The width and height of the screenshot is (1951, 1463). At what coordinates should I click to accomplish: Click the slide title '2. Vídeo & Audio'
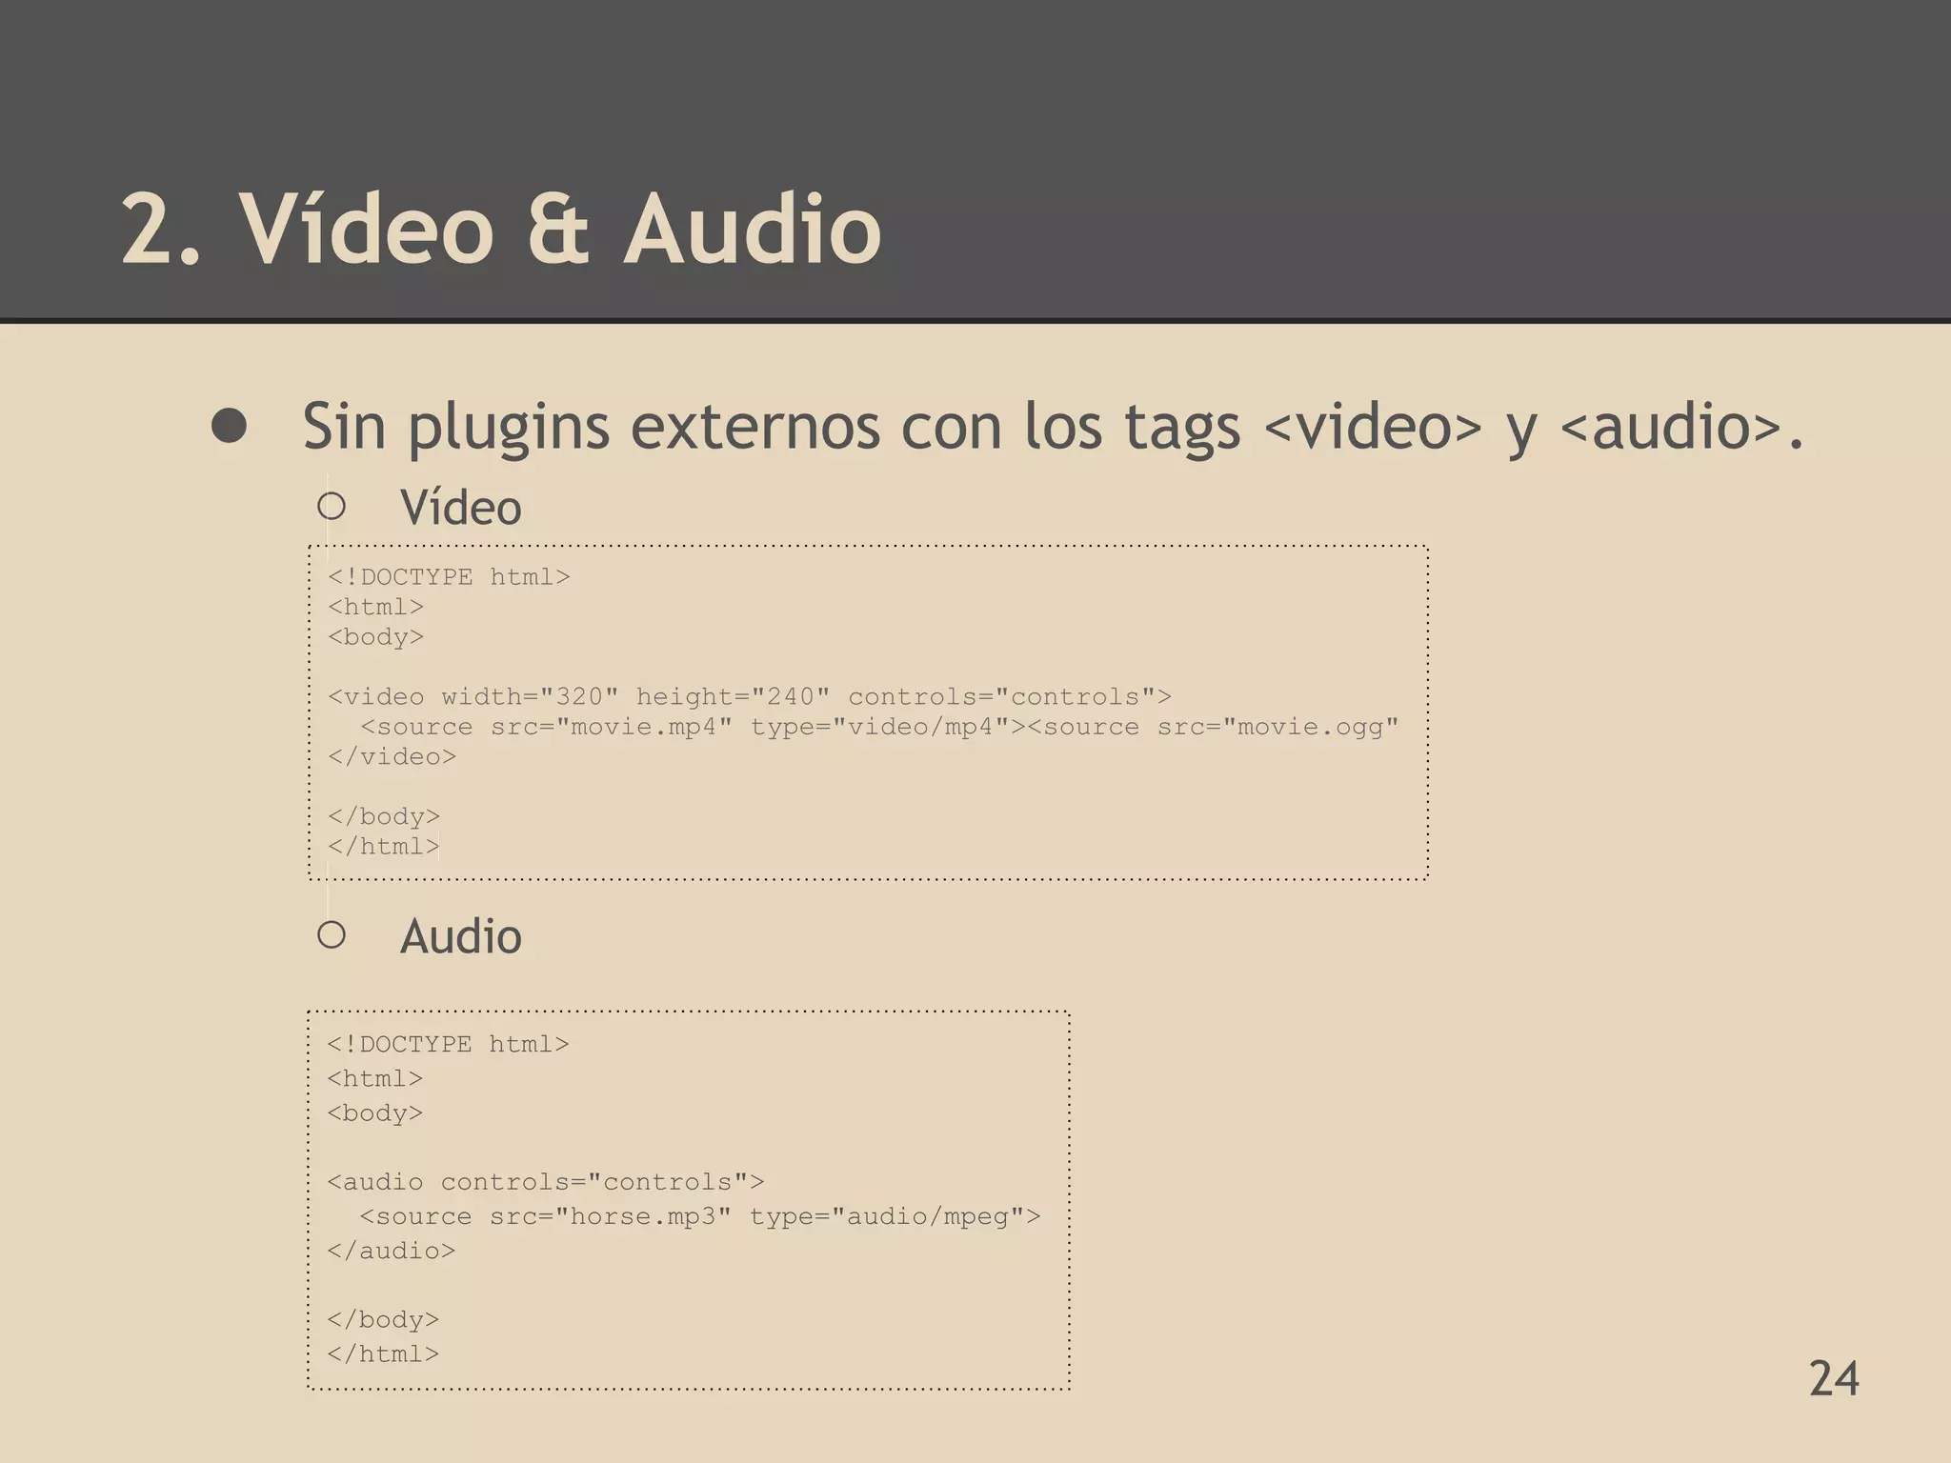pyautogui.click(x=501, y=229)
